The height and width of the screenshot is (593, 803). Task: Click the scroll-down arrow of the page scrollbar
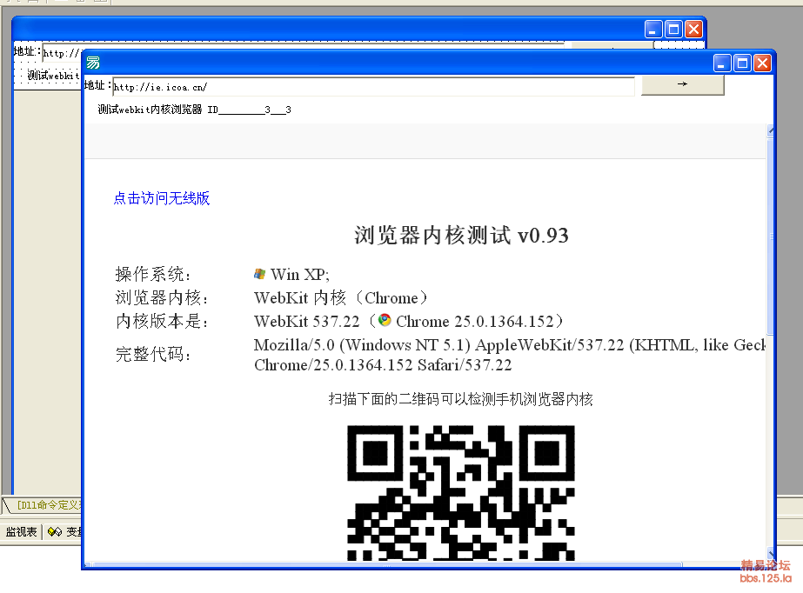(x=771, y=554)
